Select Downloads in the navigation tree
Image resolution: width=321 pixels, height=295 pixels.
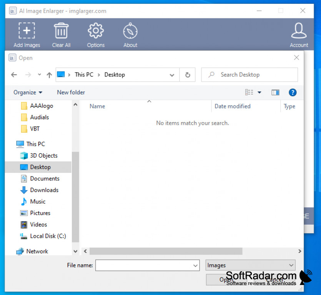[44, 190]
